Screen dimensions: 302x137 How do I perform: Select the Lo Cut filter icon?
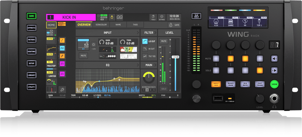145,41
